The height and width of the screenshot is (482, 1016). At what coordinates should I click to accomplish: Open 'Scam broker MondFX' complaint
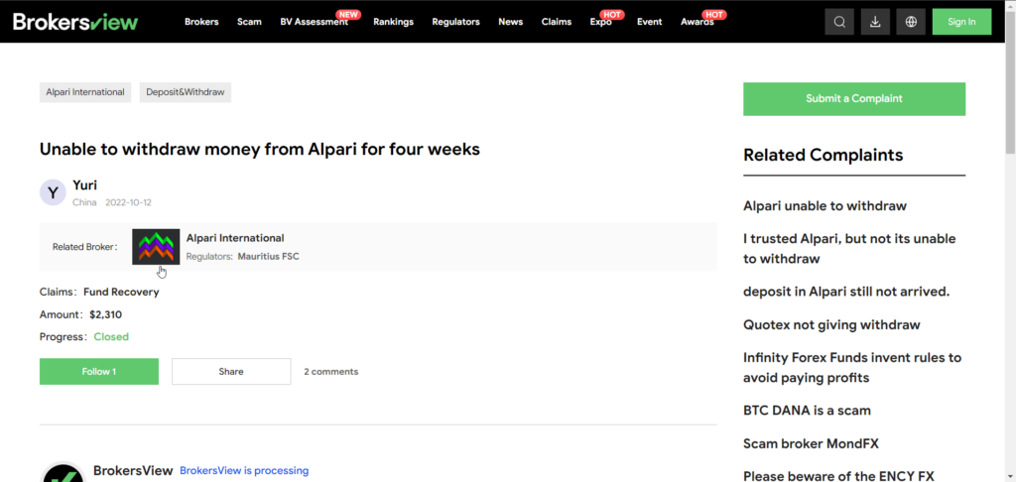point(812,443)
